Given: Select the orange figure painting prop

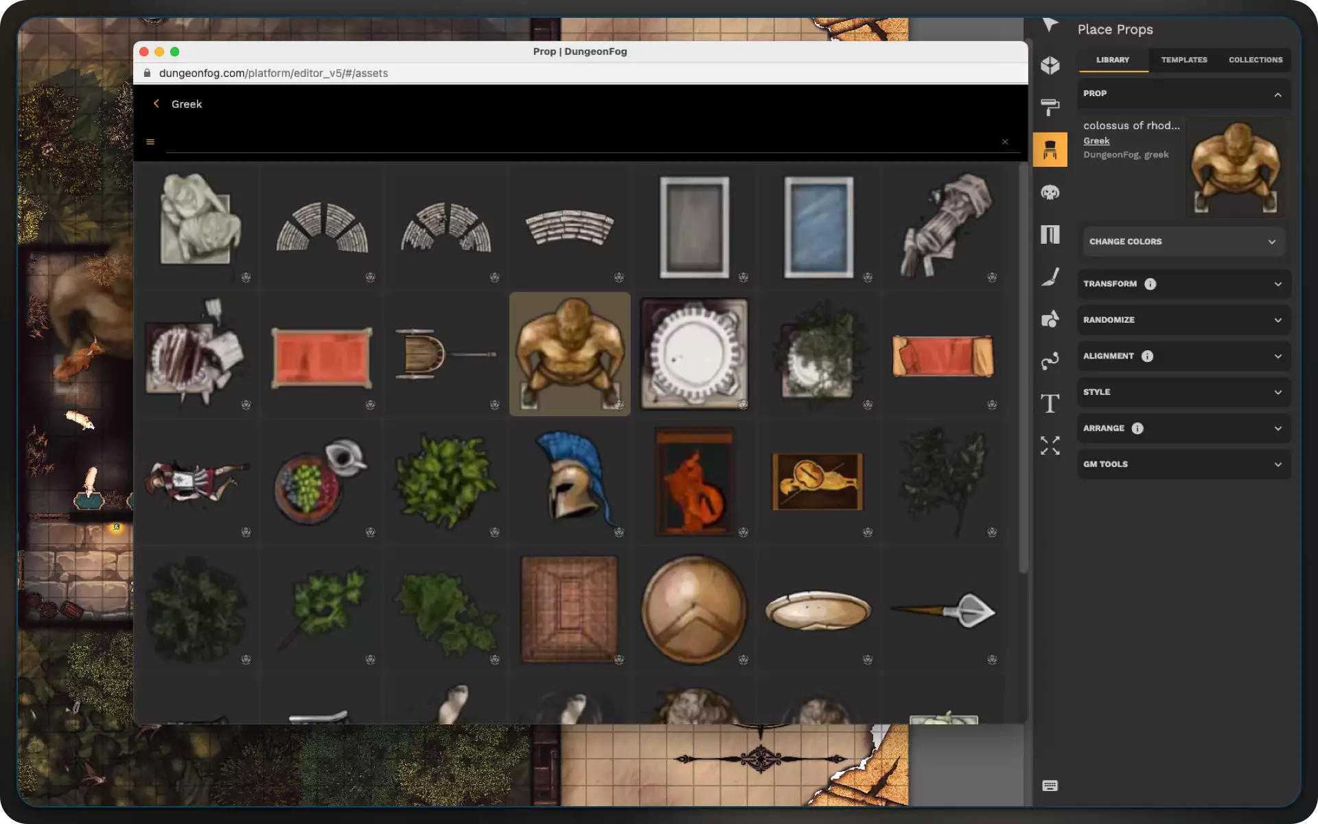Looking at the screenshot, I should tap(694, 481).
